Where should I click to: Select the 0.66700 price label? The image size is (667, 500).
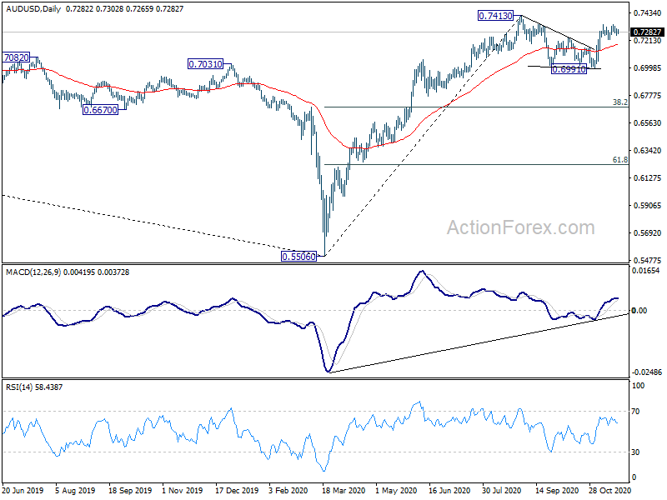click(100, 110)
